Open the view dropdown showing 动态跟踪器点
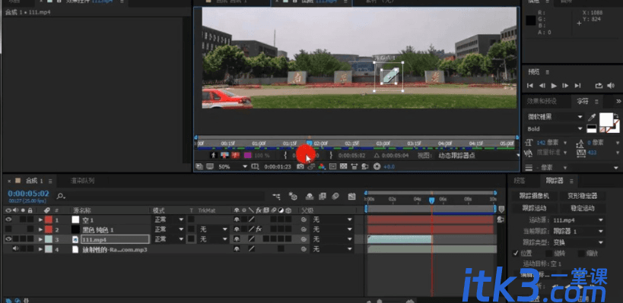The image size is (623, 303). pos(478,156)
